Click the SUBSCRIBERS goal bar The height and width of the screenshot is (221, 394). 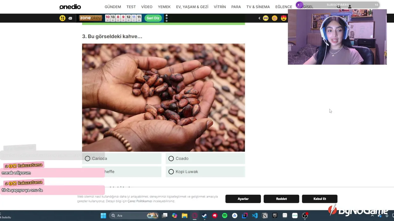coord(338,5)
